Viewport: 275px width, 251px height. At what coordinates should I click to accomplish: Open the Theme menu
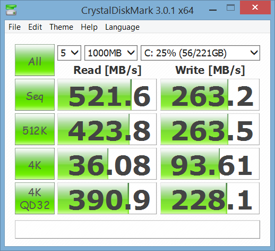click(x=61, y=27)
